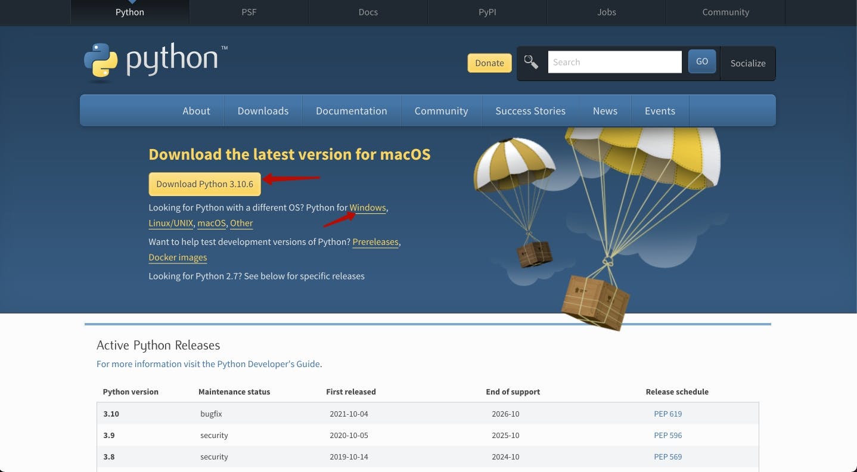The width and height of the screenshot is (857, 472).
Task: Click the Release schedule column header
Action: click(x=677, y=392)
